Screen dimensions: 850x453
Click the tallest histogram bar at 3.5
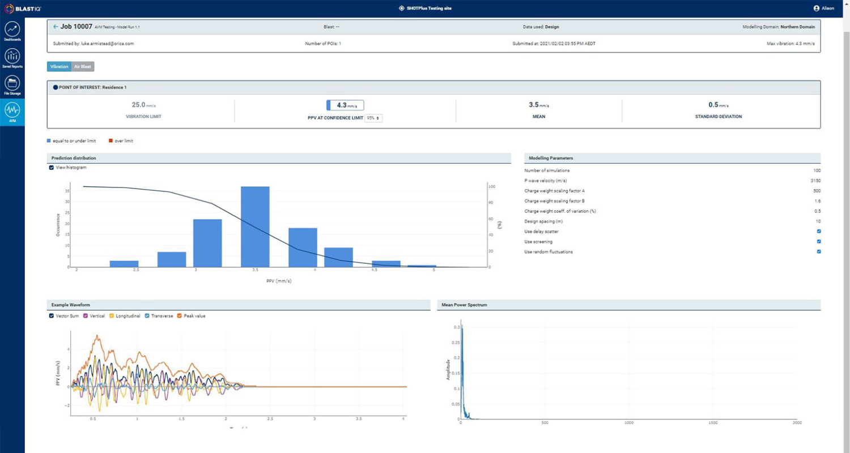point(255,226)
